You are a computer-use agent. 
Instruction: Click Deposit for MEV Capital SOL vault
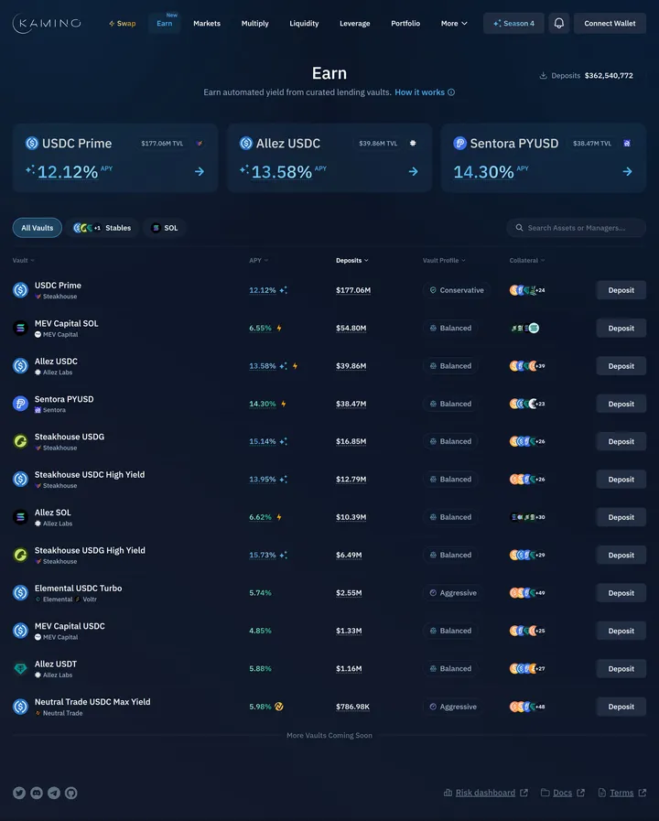coord(621,328)
